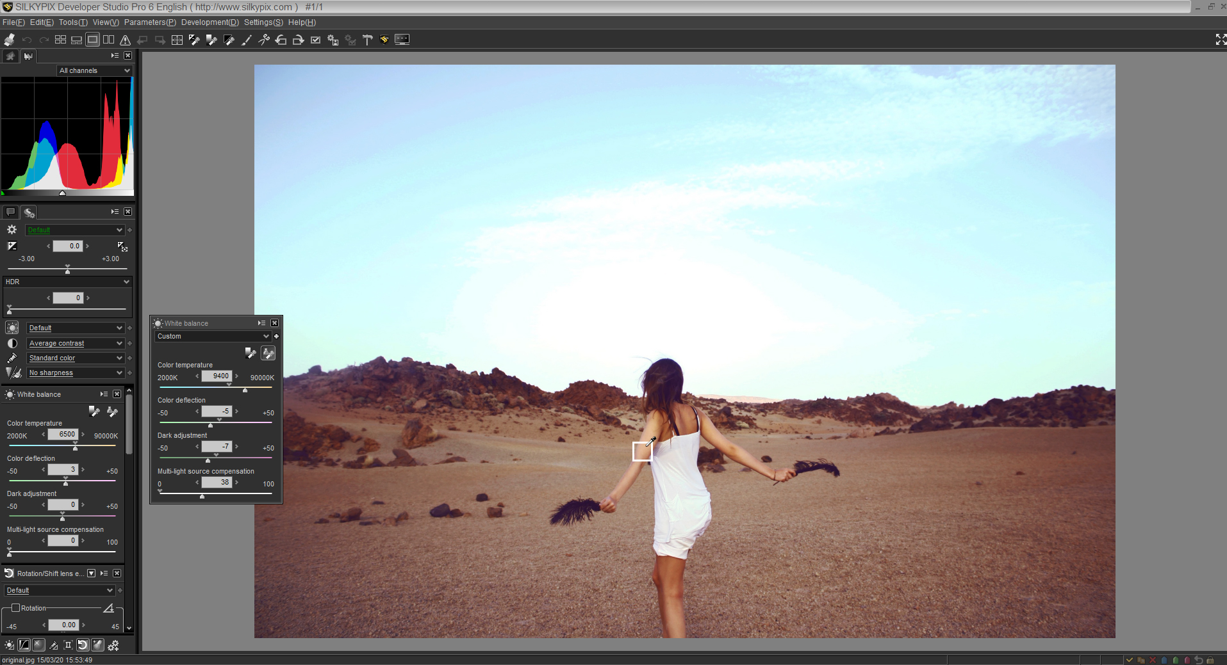Open the Development menu
The image size is (1227, 665).
210,22
